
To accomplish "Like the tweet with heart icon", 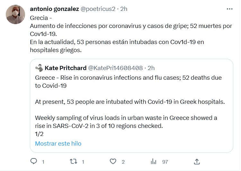I will [113, 162].
